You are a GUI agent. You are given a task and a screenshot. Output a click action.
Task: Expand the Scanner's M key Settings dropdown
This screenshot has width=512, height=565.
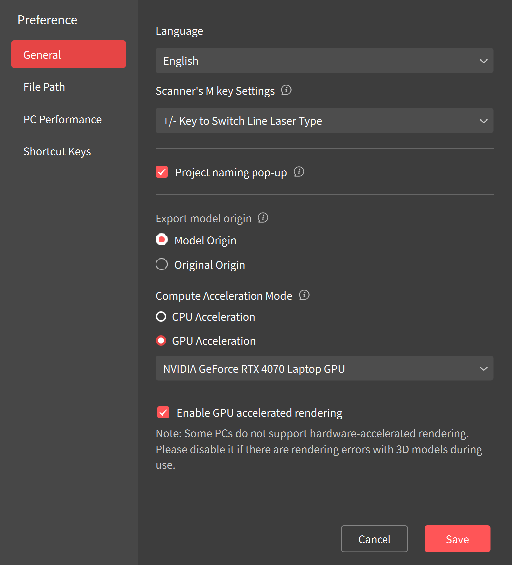click(x=324, y=121)
